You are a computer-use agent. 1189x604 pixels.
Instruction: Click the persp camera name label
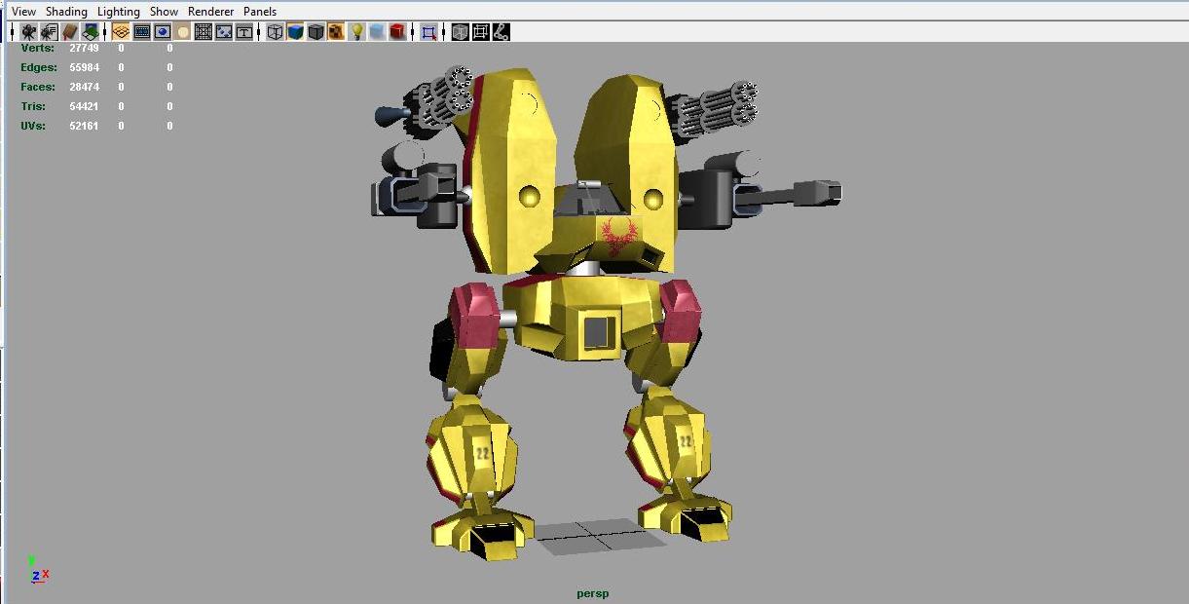[593, 593]
